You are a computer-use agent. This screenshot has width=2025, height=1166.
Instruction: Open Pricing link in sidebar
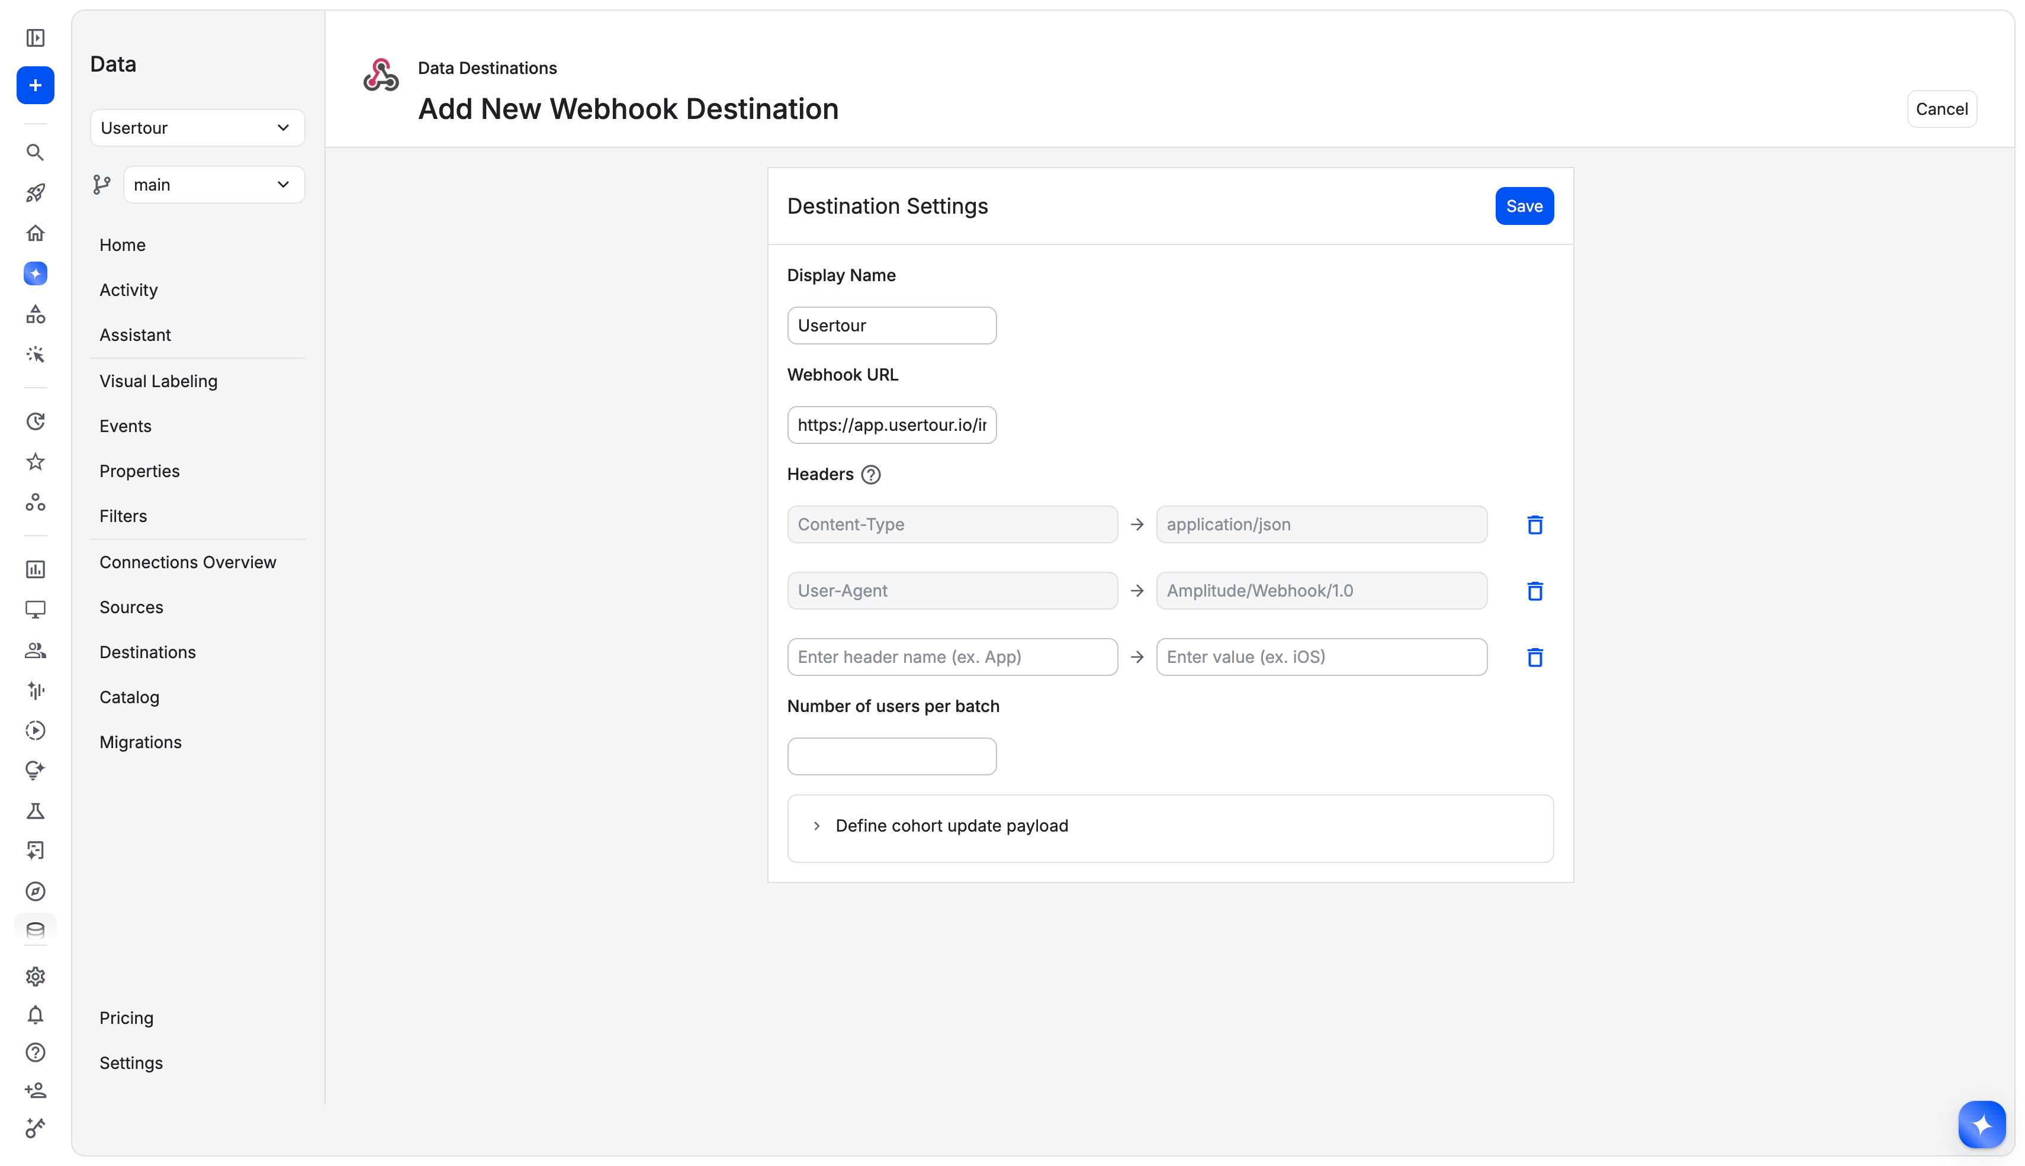point(127,1018)
